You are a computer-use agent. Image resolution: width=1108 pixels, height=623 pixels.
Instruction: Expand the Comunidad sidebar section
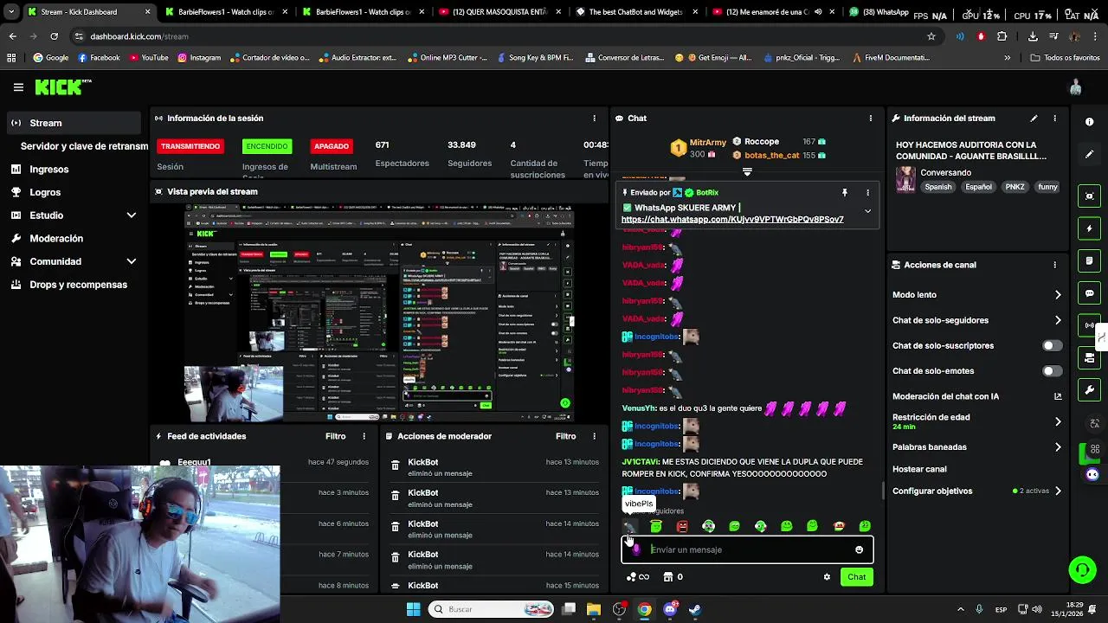pyautogui.click(x=132, y=261)
